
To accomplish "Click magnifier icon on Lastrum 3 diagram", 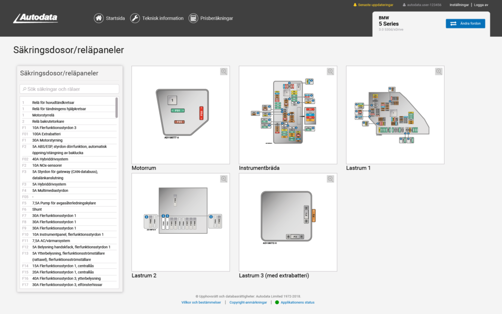I will tap(331, 179).
